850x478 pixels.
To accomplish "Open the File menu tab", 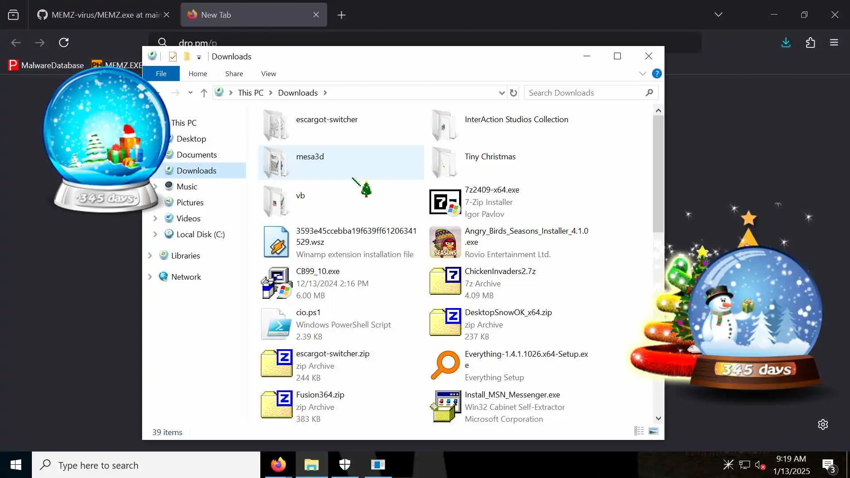I will coord(161,73).
